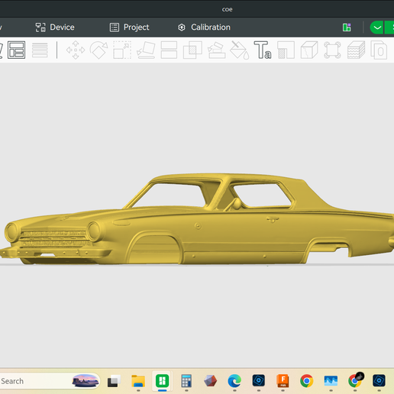The height and width of the screenshot is (394, 394).
Task: Open the Calibration tab
Action: (x=204, y=27)
